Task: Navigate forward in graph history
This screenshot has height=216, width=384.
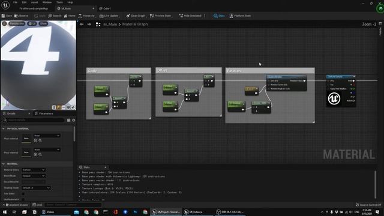Action: [89, 24]
